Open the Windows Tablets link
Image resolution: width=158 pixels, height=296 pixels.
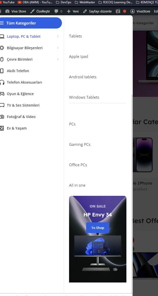pyautogui.click(x=84, y=97)
